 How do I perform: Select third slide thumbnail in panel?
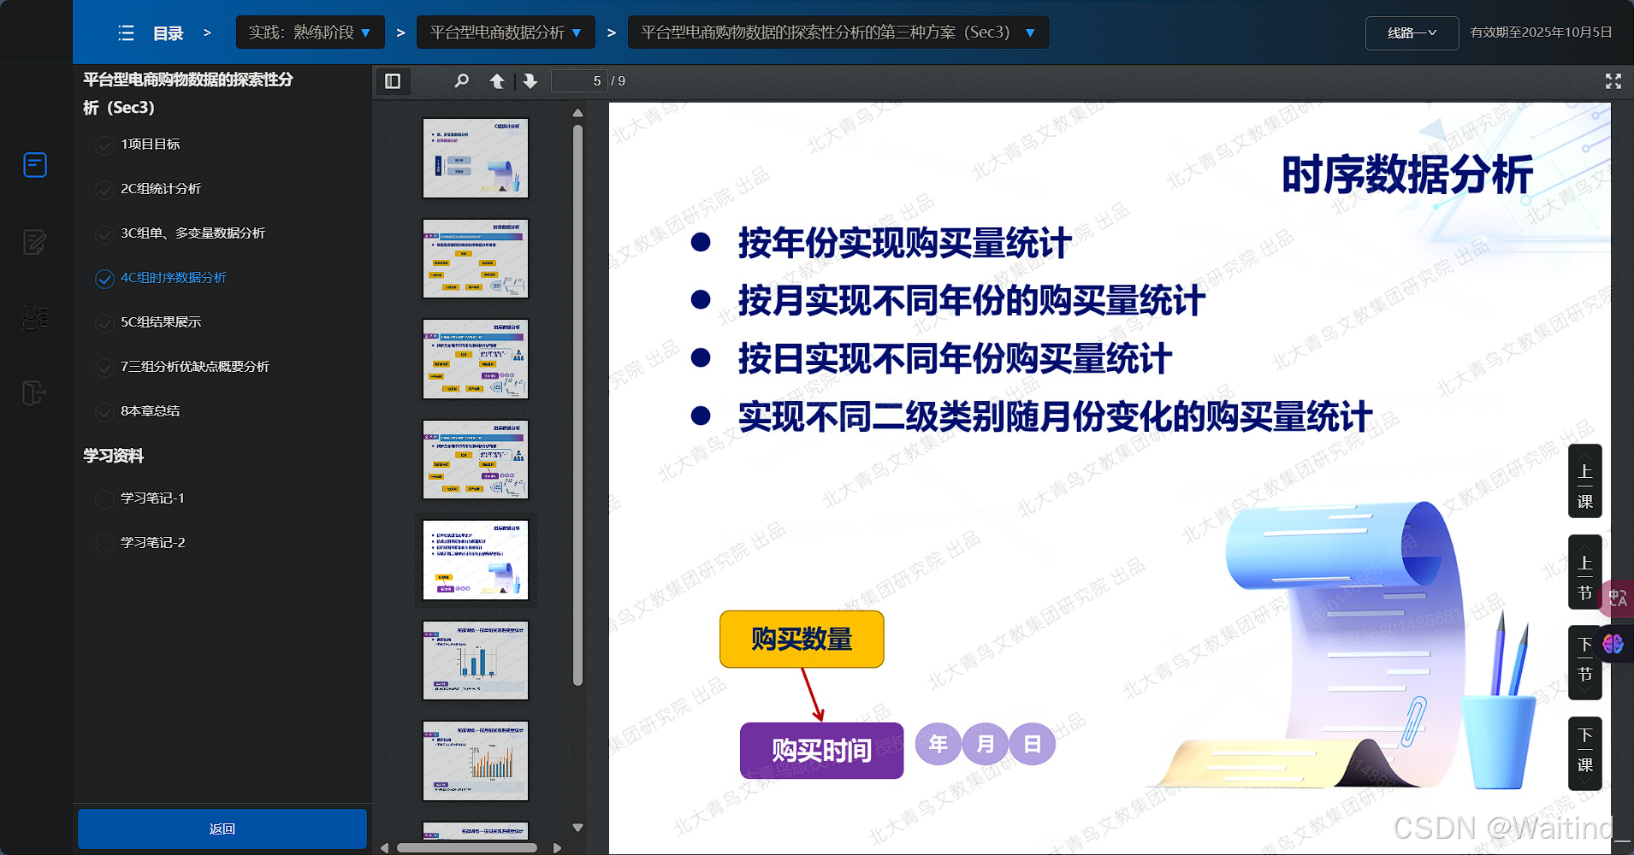[476, 359]
